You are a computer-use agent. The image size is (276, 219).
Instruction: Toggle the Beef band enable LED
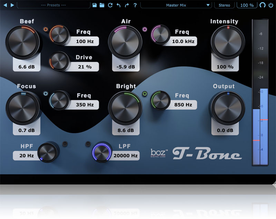(46, 30)
